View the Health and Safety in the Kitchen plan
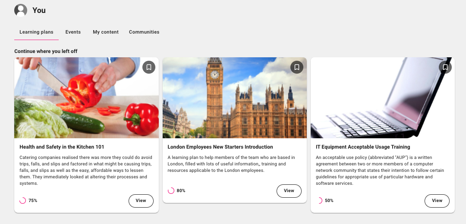 [141, 201]
